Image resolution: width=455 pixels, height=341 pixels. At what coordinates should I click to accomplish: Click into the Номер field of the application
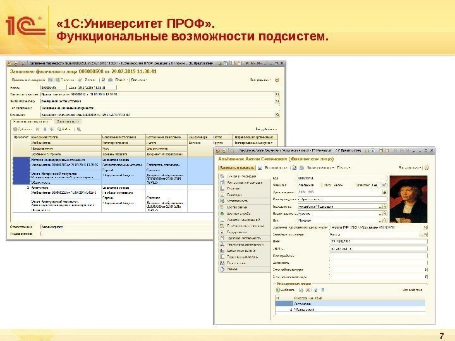pos(53,88)
